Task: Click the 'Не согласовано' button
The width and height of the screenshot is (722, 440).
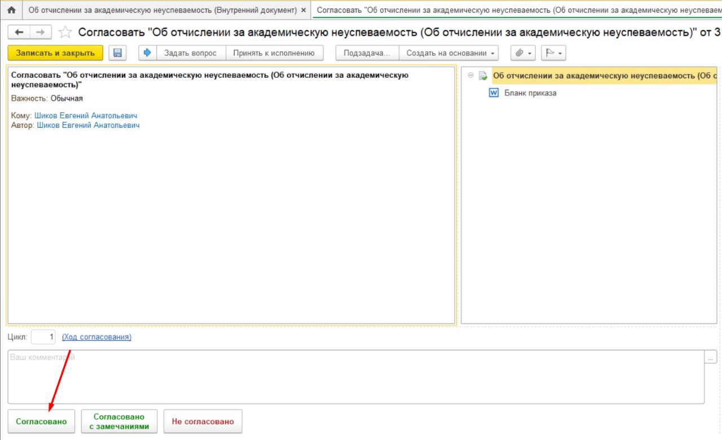Action: (202, 421)
